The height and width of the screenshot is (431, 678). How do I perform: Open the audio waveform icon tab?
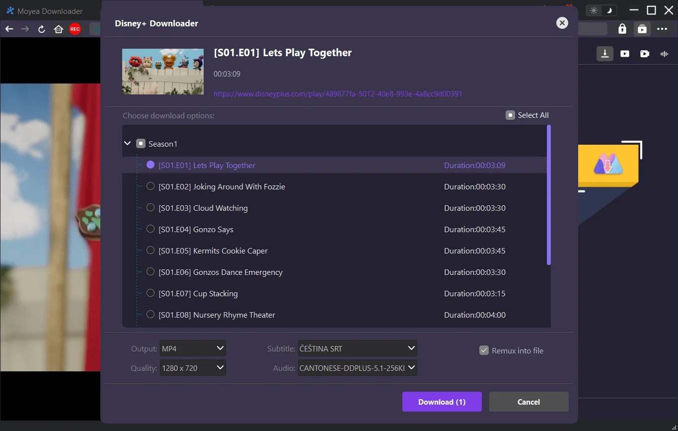(x=664, y=54)
